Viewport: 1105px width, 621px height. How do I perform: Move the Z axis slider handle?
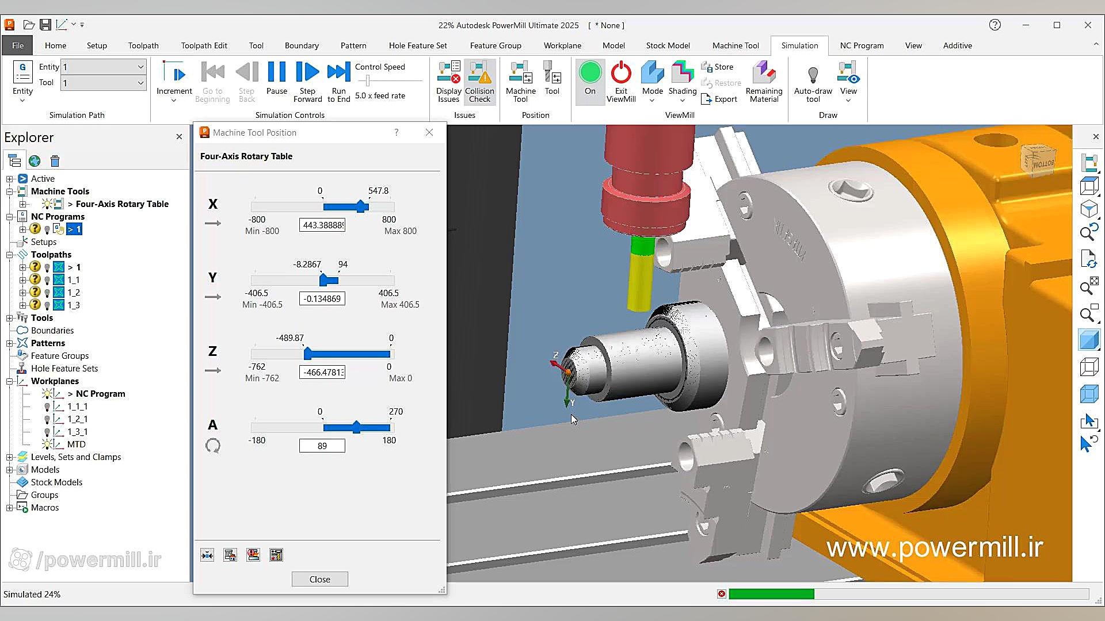tap(307, 354)
